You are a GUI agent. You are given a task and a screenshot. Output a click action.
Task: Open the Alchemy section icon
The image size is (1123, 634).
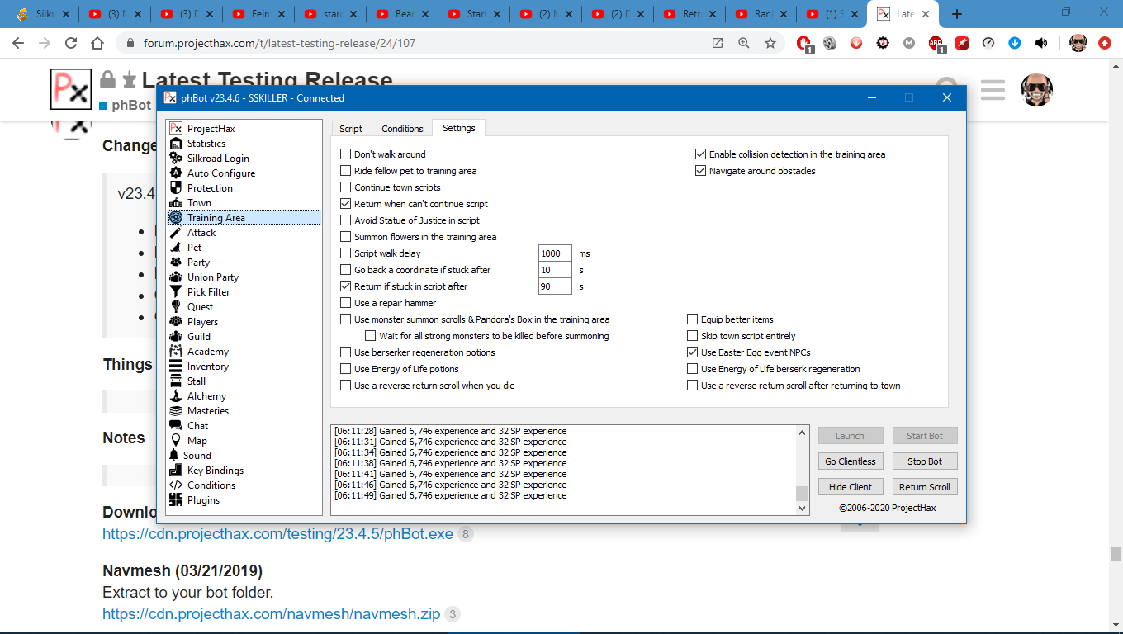point(175,396)
